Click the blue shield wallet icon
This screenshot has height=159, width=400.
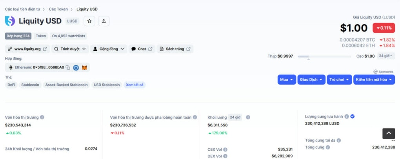(76, 67)
